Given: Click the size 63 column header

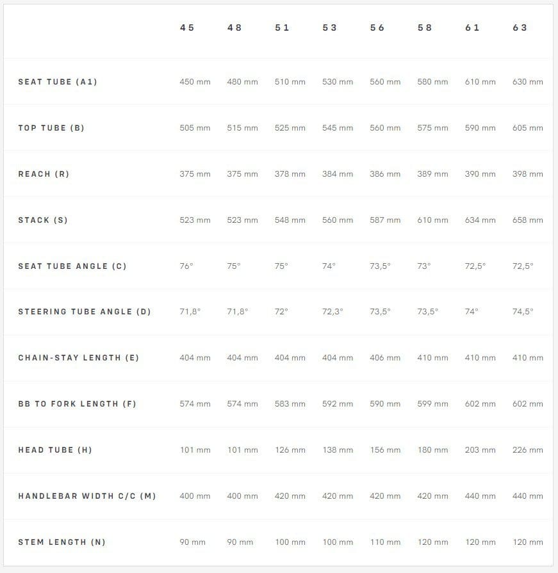Looking at the screenshot, I should coord(520,28).
